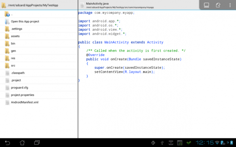Open AndroidManifest.xml file
Image resolution: width=236 pixels, height=147 pixels.
39,102
